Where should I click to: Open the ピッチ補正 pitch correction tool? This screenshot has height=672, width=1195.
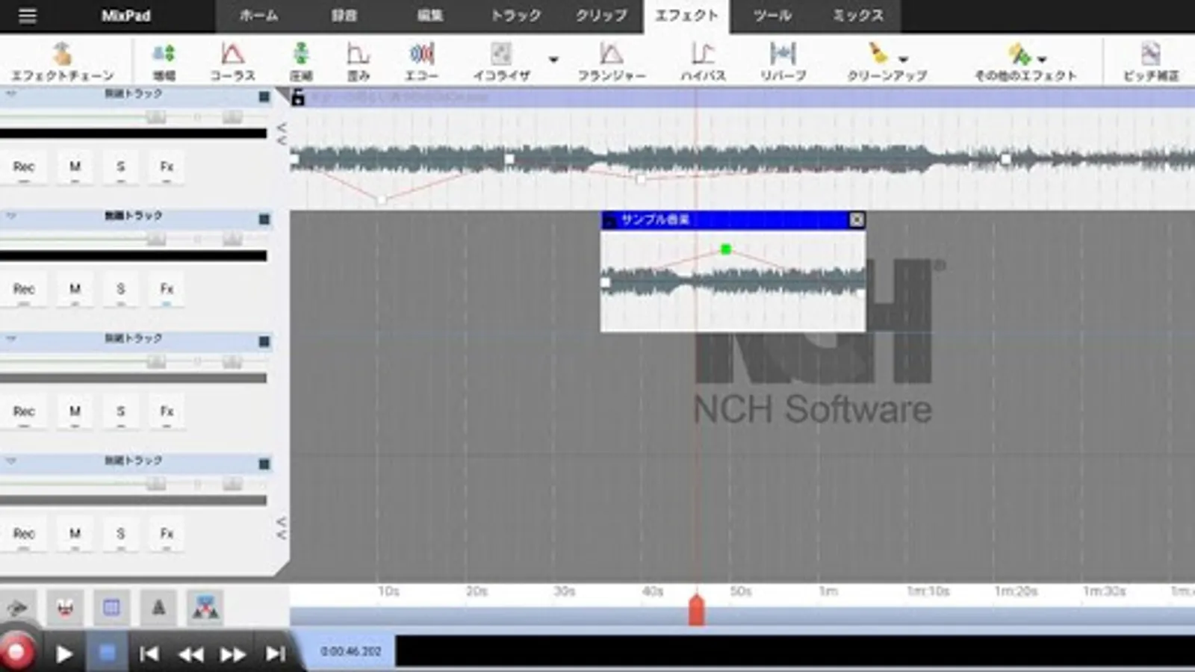coord(1151,61)
